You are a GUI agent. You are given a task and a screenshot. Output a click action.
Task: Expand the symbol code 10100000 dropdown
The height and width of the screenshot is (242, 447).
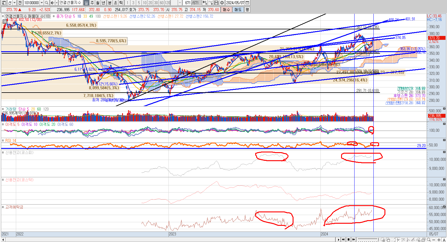pos(42,3)
